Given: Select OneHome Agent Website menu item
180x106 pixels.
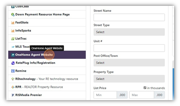Looking at the screenshot, I should pos(47,55).
